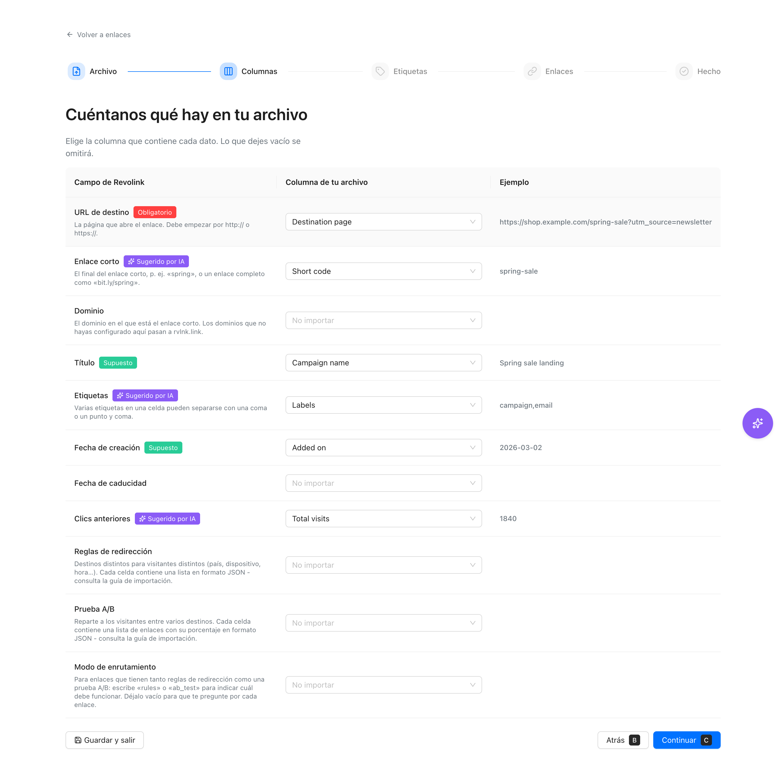Expand the Short code dropdown

[x=384, y=271]
